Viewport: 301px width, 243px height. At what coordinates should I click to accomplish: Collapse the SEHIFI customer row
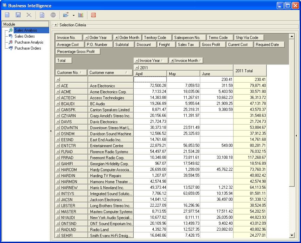58,235
